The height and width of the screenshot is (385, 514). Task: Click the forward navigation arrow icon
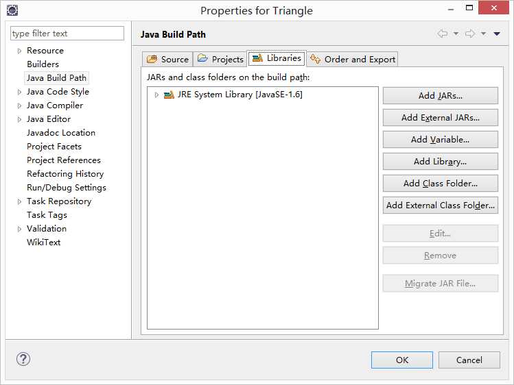[x=470, y=34]
